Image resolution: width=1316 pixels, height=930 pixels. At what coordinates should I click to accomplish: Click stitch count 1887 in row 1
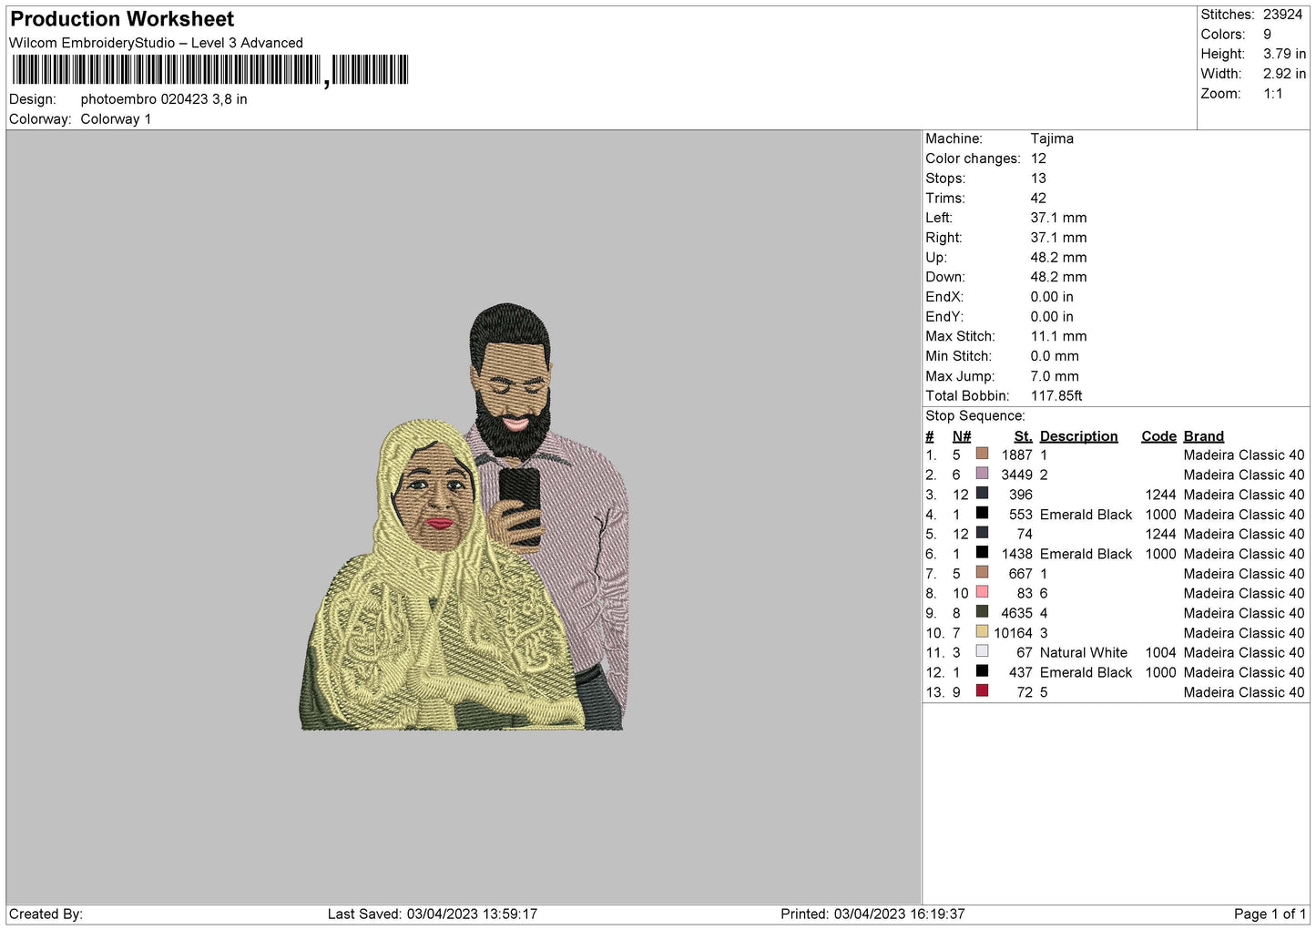coord(1017,455)
